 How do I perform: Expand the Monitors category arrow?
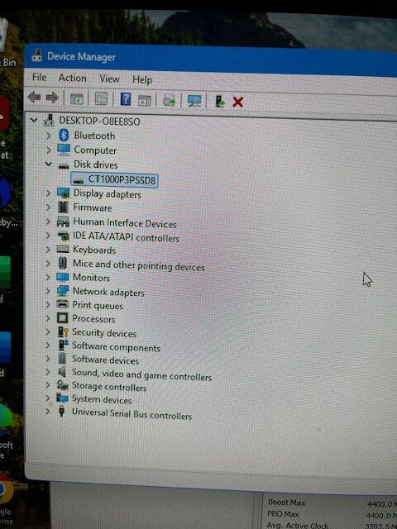(48, 277)
